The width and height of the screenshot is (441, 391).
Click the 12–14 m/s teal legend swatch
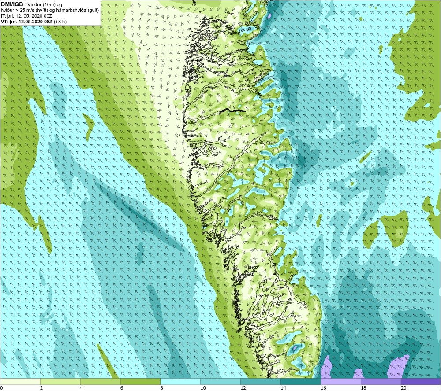coord(261,381)
